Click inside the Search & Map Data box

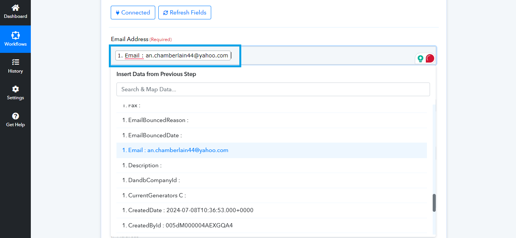click(x=273, y=89)
